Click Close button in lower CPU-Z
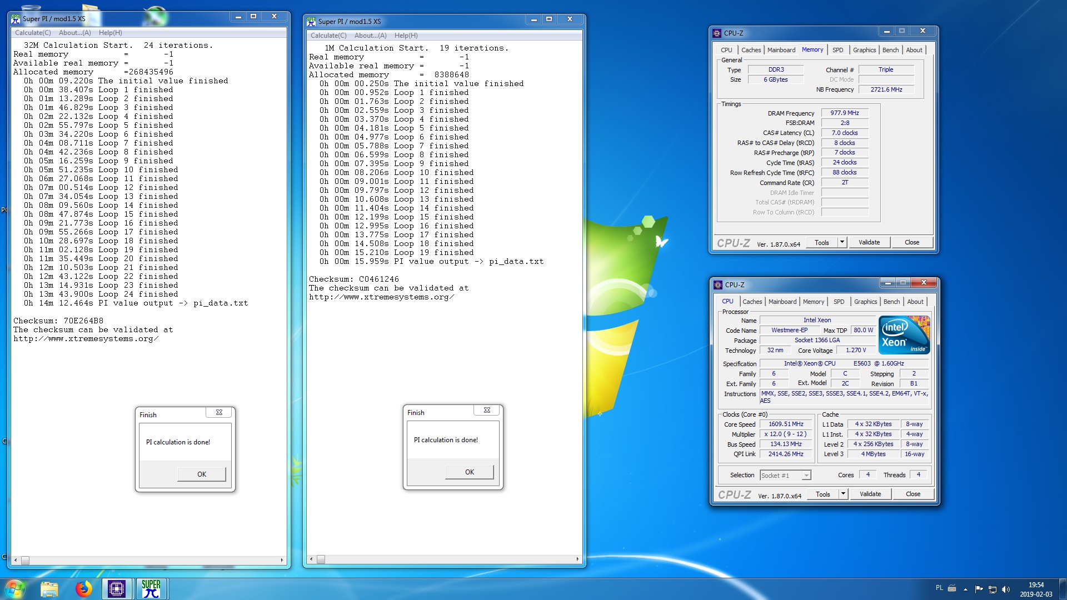Screen dimensions: 1067x600 [x=913, y=494]
